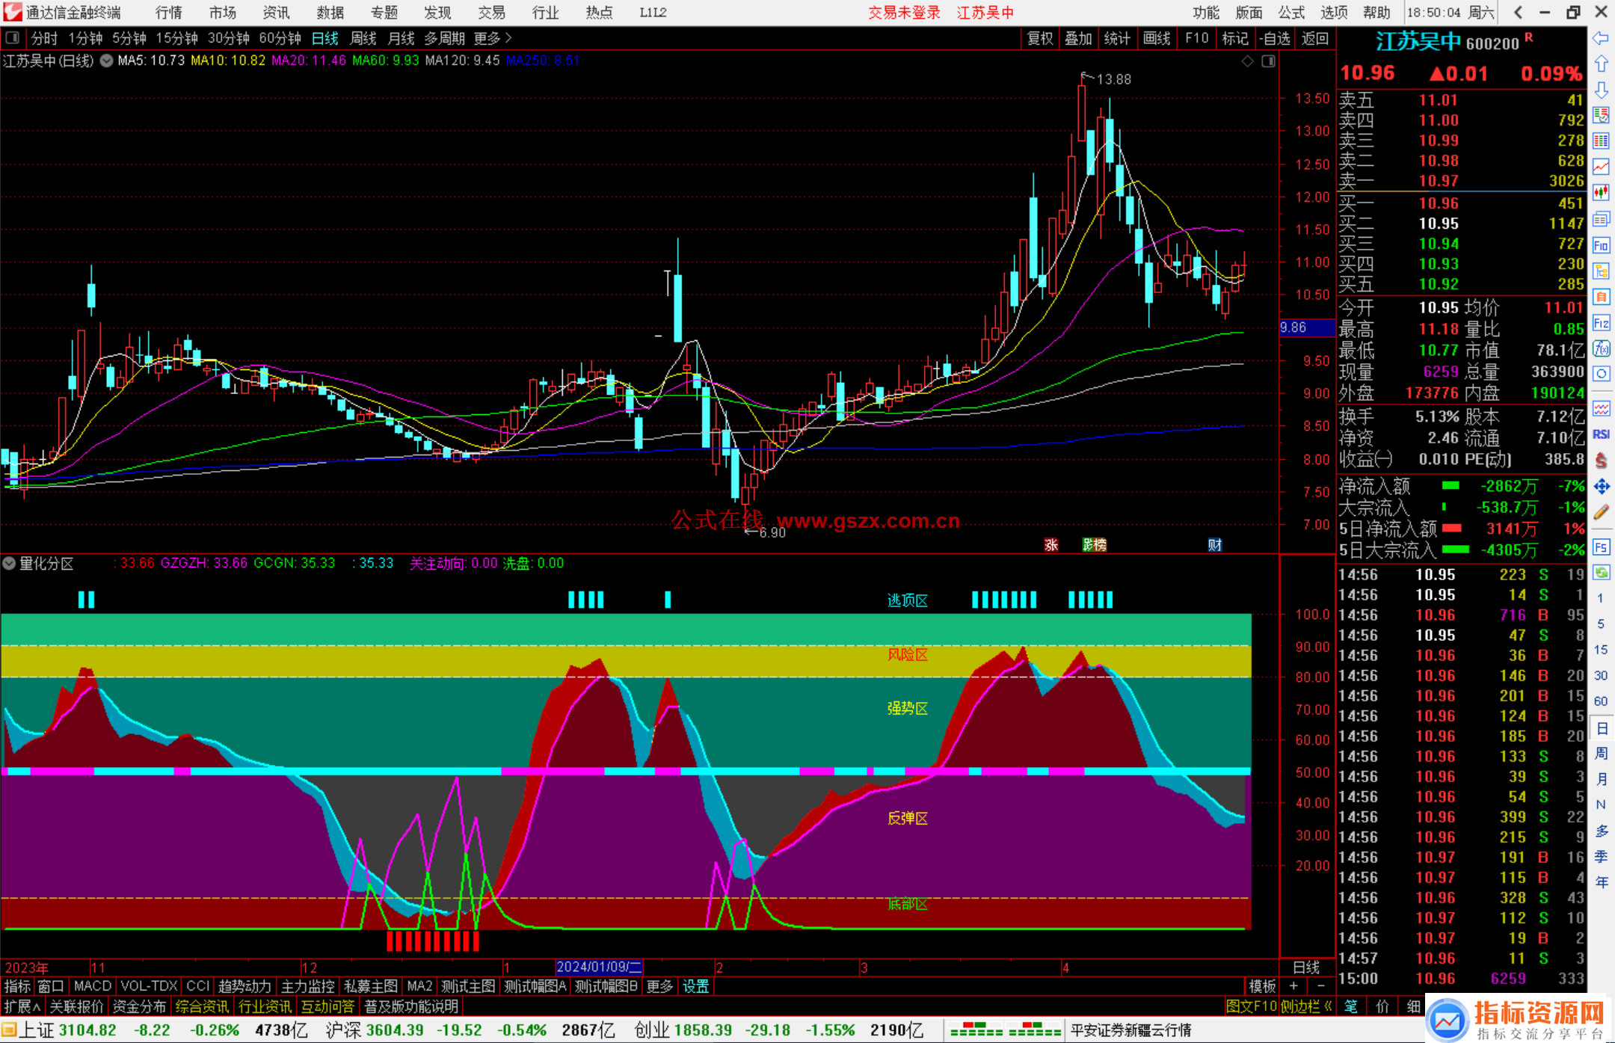Click the up arrow previous stock icon
The height and width of the screenshot is (1043, 1615).
pyautogui.click(x=1601, y=64)
